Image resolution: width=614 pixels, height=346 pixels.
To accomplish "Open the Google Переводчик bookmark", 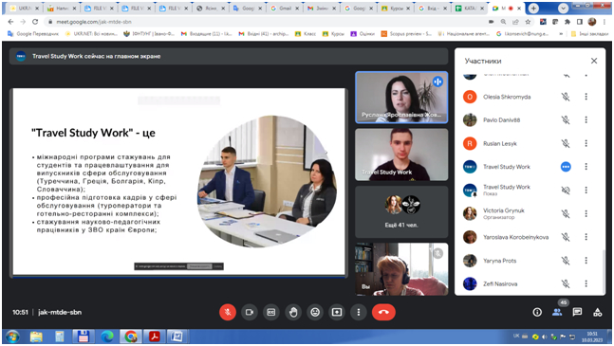I will pos(33,34).
